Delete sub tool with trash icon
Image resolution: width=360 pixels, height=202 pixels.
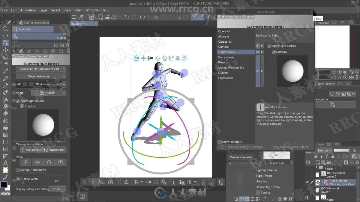point(67,45)
